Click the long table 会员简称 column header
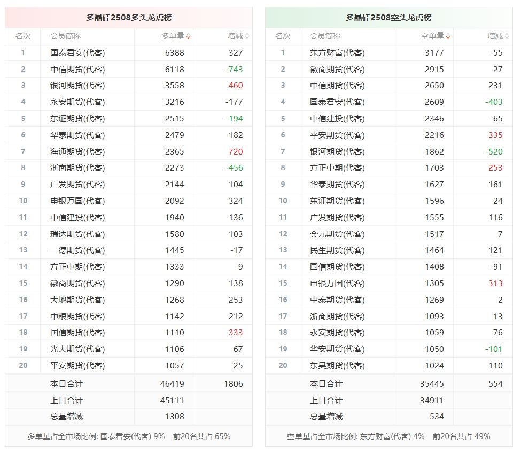 click(x=65, y=36)
